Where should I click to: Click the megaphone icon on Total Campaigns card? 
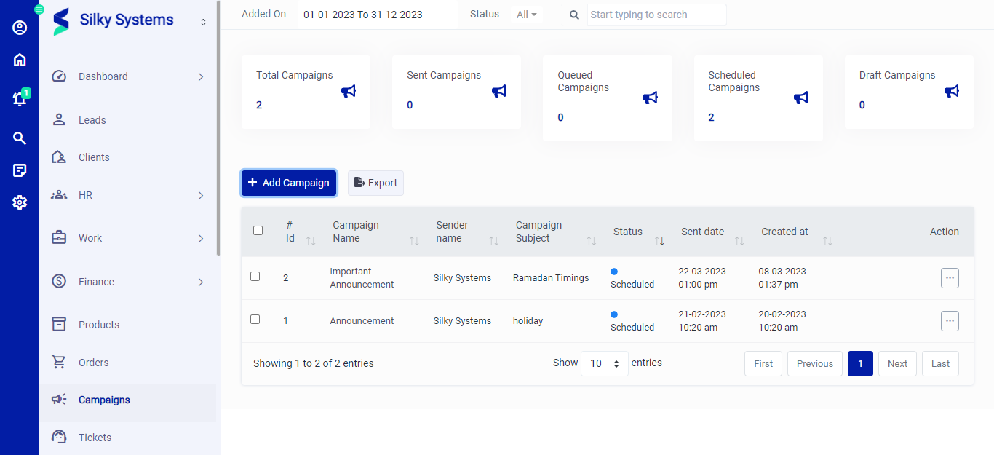349,91
